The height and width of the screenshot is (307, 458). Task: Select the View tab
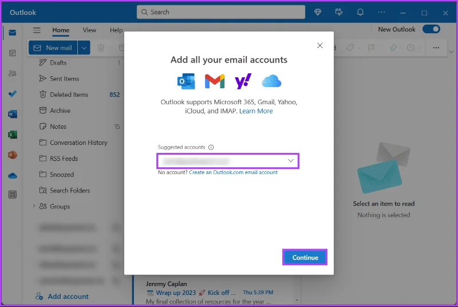pyautogui.click(x=89, y=30)
